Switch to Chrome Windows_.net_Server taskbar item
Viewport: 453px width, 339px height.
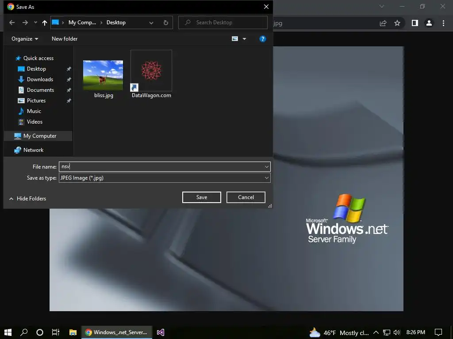tap(117, 332)
